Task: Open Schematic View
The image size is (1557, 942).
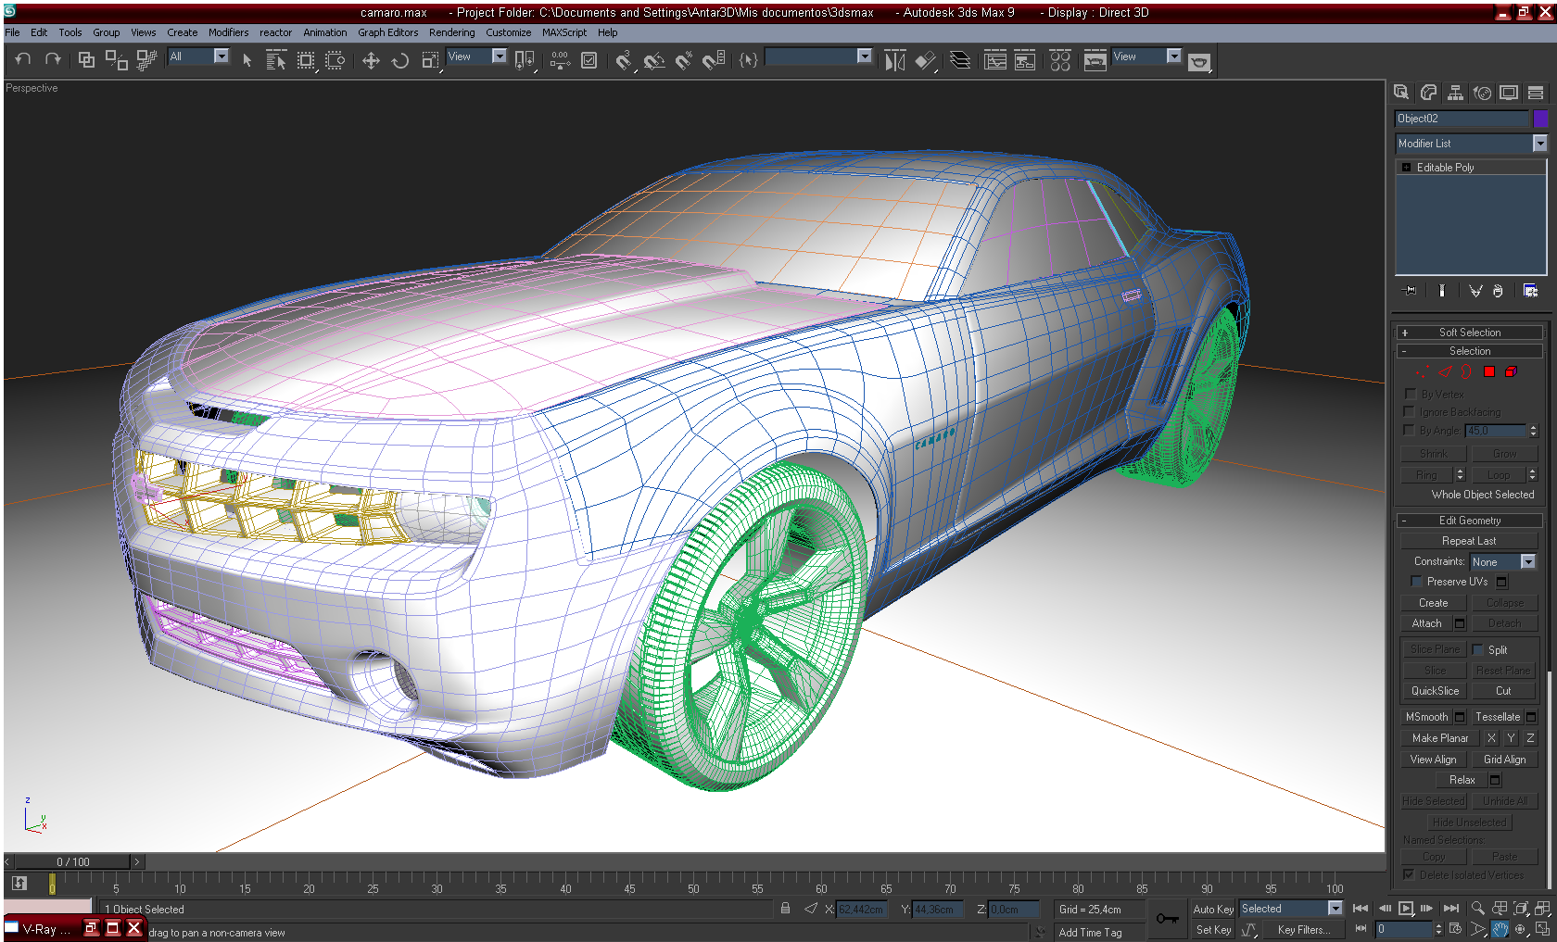Action: [x=1025, y=60]
